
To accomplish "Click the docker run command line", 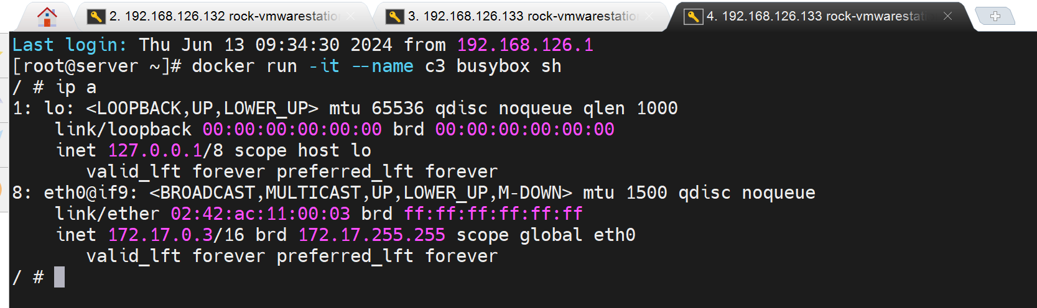I will pos(376,66).
